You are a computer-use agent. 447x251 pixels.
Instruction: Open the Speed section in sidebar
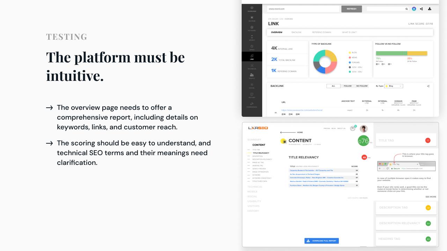pos(252,48)
